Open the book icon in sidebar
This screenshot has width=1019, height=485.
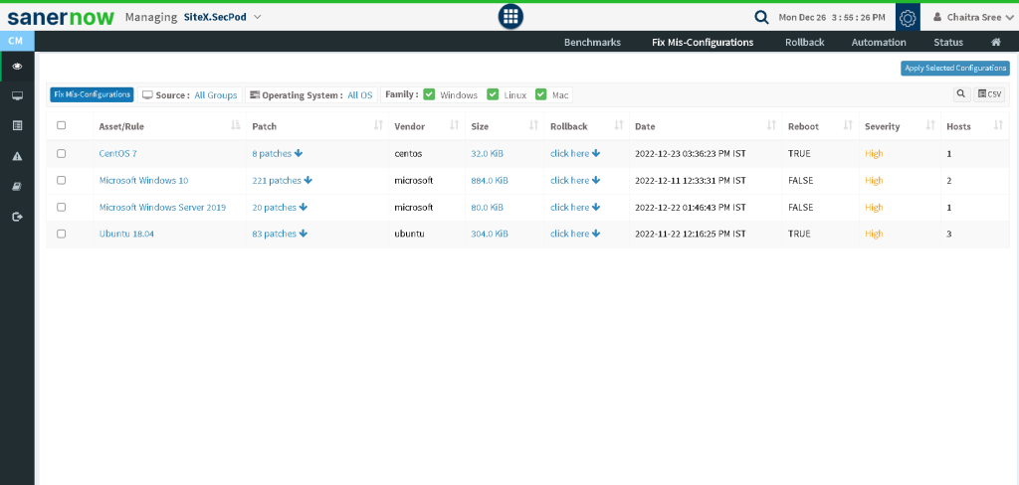pyautogui.click(x=18, y=186)
